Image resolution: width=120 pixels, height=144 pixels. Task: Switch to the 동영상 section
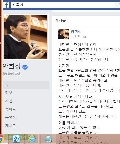(x=11, y=118)
